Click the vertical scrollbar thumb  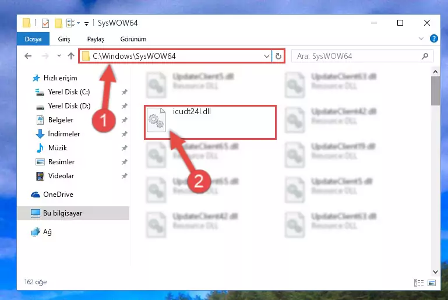click(435, 91)
